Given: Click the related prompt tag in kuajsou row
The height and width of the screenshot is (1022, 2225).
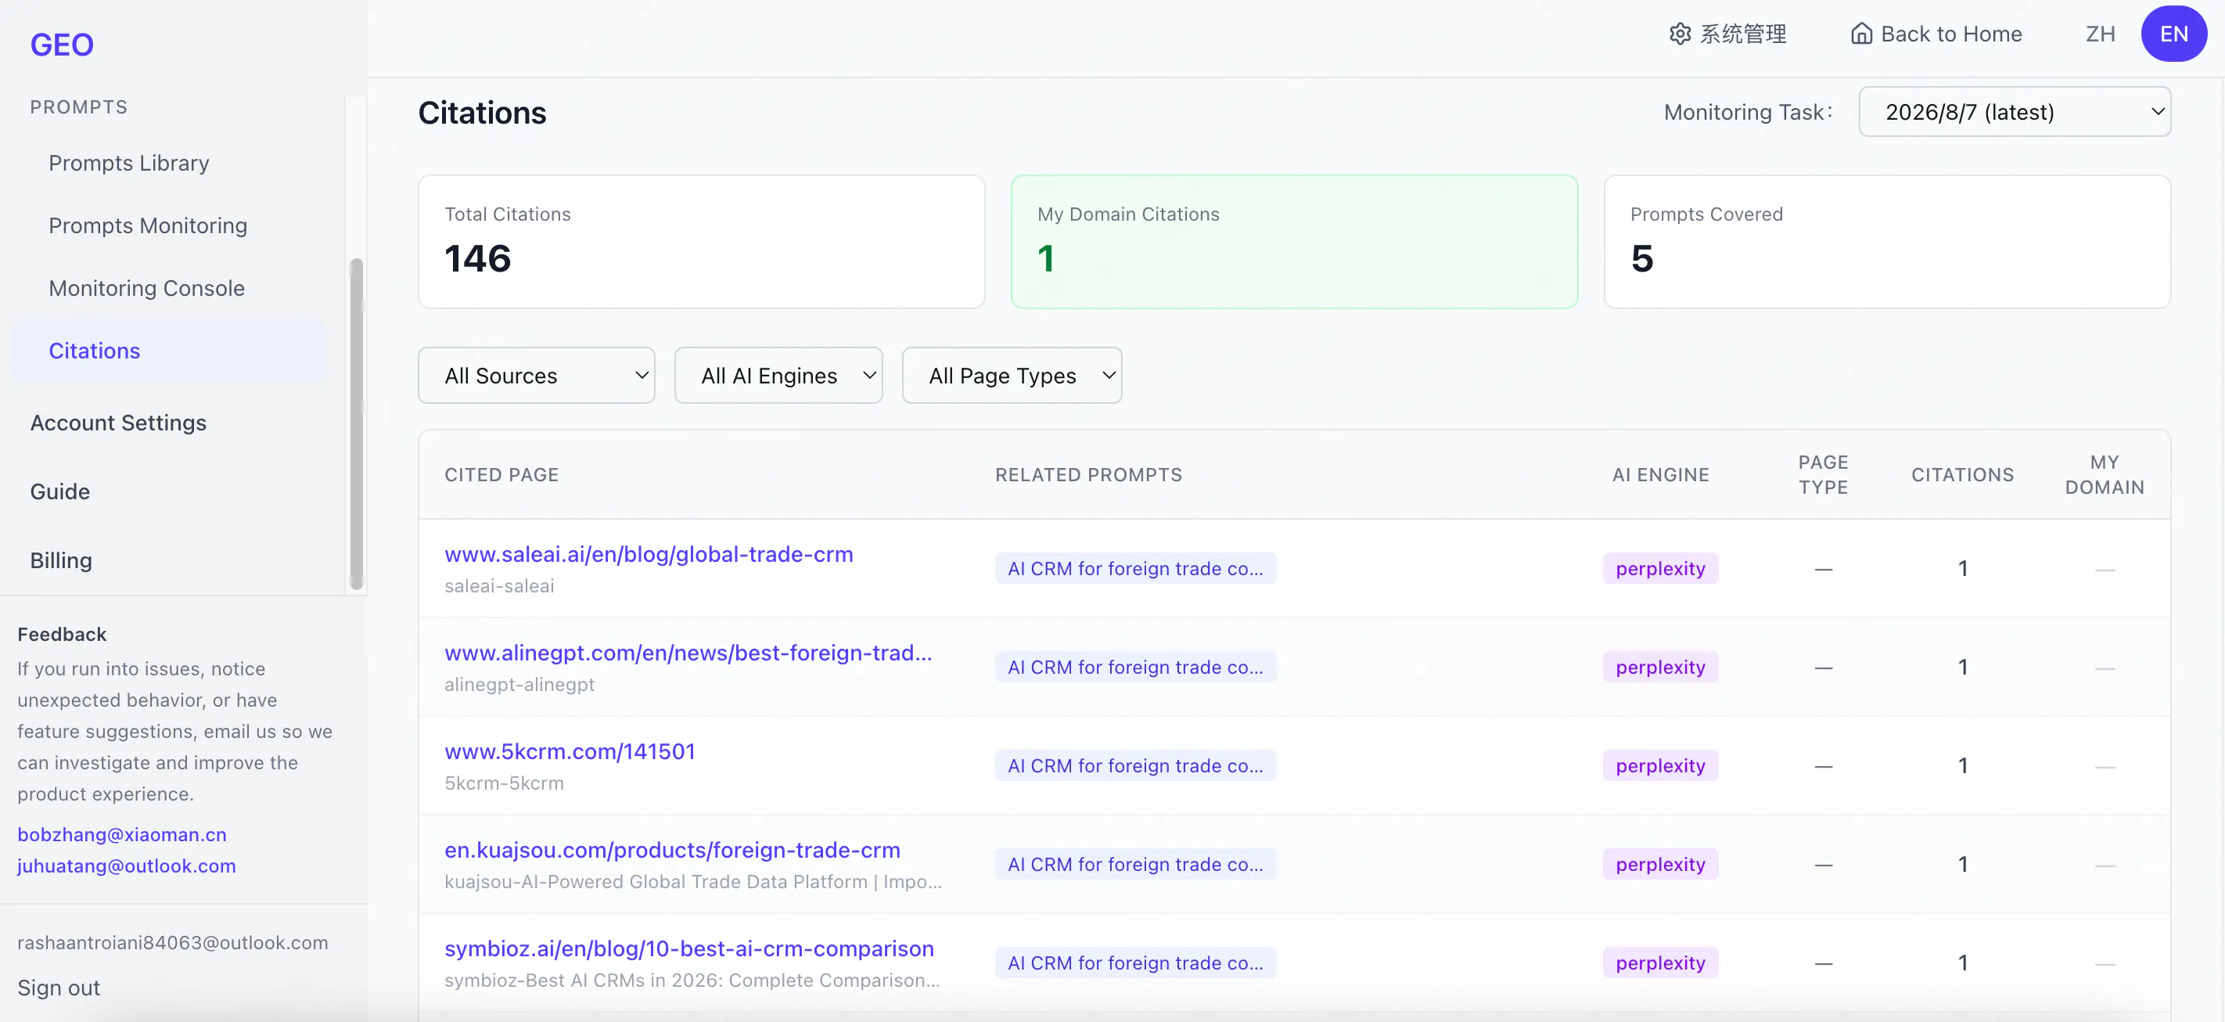Looking at the screenshot, I should pyautogui.click(x=1135, y=864).
